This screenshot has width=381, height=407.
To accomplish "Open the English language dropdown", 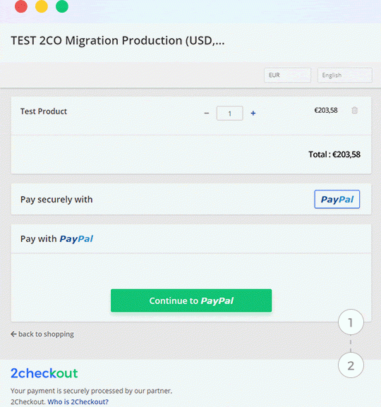I will (x=345, y=75).
